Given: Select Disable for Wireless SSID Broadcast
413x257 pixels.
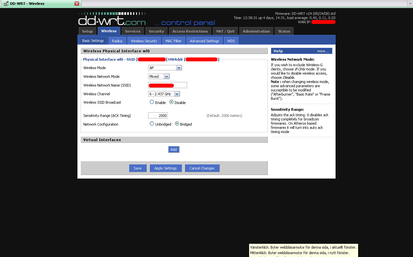Looking at the screenshot, I should pos(171,102).
